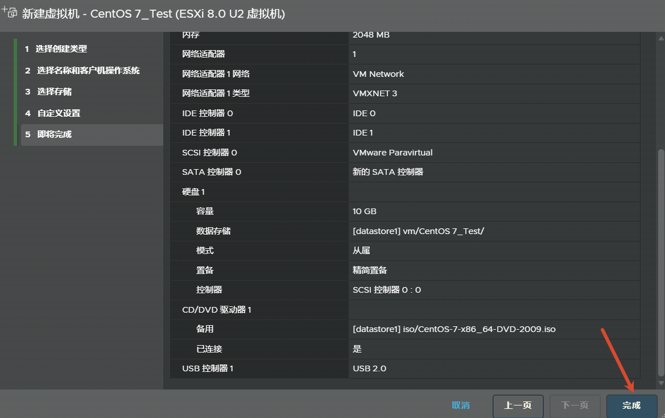The image size is (665, 418).
Task: Click the IDE 控制器 0 row label
Action: (208, 113)
